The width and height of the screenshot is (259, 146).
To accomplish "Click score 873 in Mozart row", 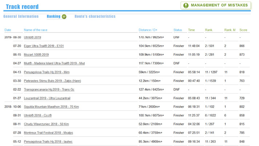I will (x=242, y=55).
